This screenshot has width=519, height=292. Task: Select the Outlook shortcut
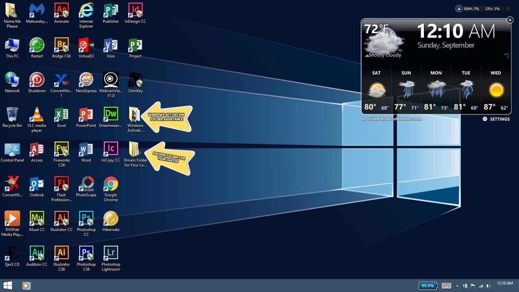[x=37, y=187]
